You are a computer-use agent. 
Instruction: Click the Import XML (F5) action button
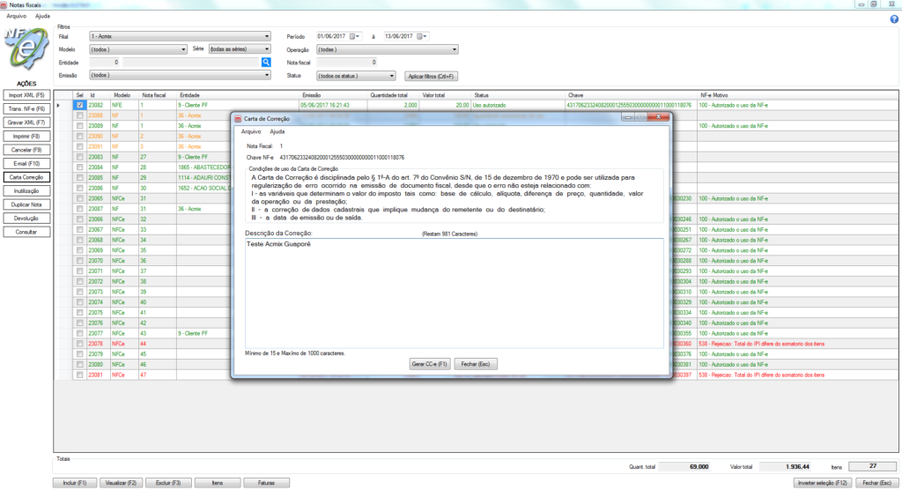coord(26,94)
